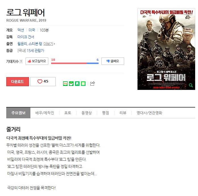
Task: Vote 글쎄요 thumbs-down button
Action: (113, 61)
